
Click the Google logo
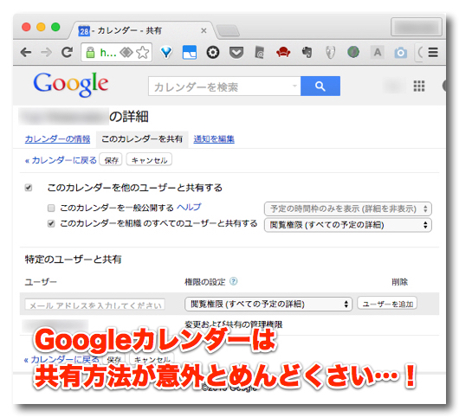coord(70,84)
